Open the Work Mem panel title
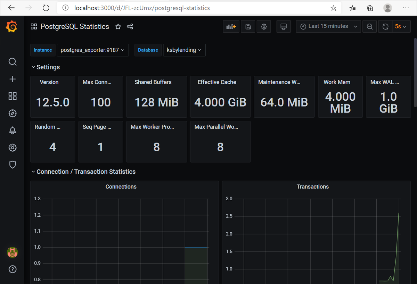Image resolution: width=417 pixels, height=284 pixels. (x=337, y=82)
